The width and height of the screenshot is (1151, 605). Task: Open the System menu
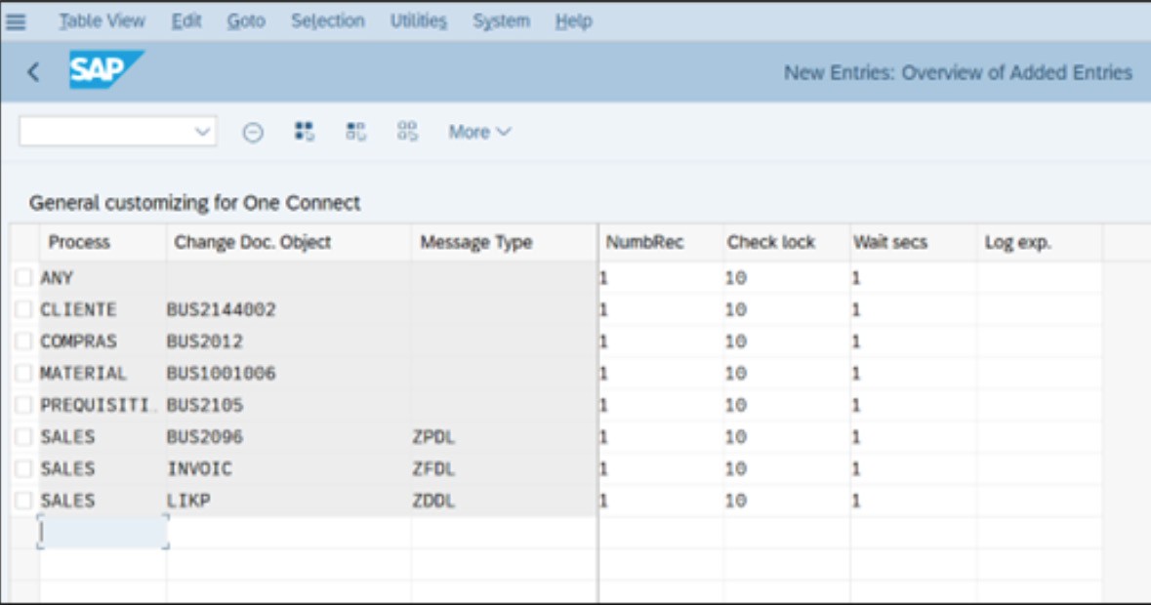click(502, 21)
